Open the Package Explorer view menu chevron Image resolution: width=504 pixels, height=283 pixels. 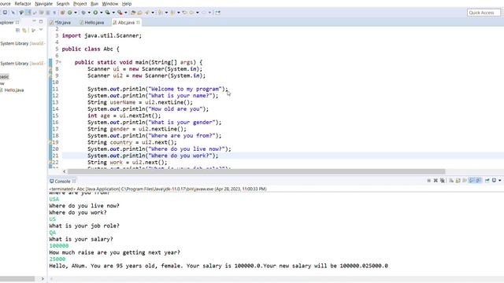click(x=41, y=30)
